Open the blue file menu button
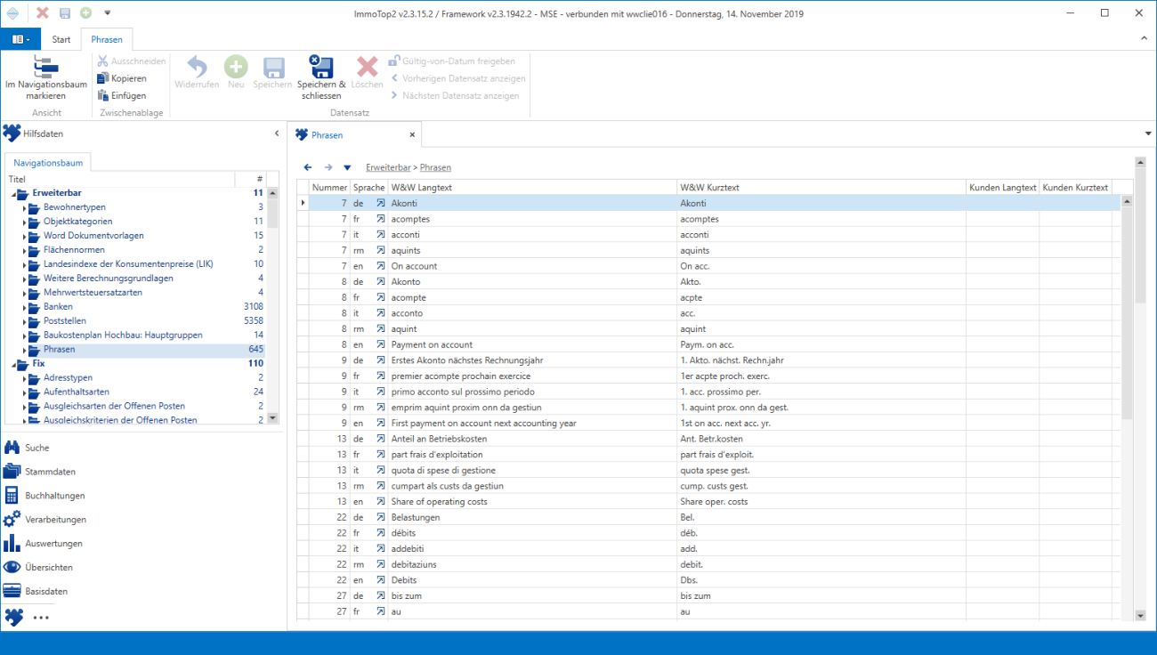 (20, 39)
